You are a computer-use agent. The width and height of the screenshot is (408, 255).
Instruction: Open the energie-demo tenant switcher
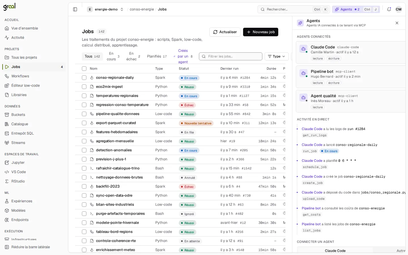[x=105, y=9]
